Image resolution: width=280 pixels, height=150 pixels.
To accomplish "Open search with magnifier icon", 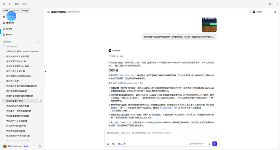I will (x=10, y=4).
